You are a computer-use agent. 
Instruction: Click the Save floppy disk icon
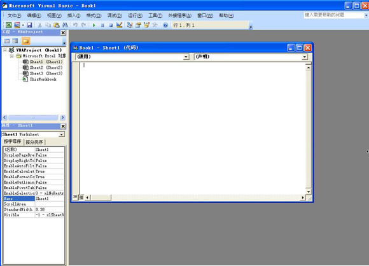click(29, 25)
